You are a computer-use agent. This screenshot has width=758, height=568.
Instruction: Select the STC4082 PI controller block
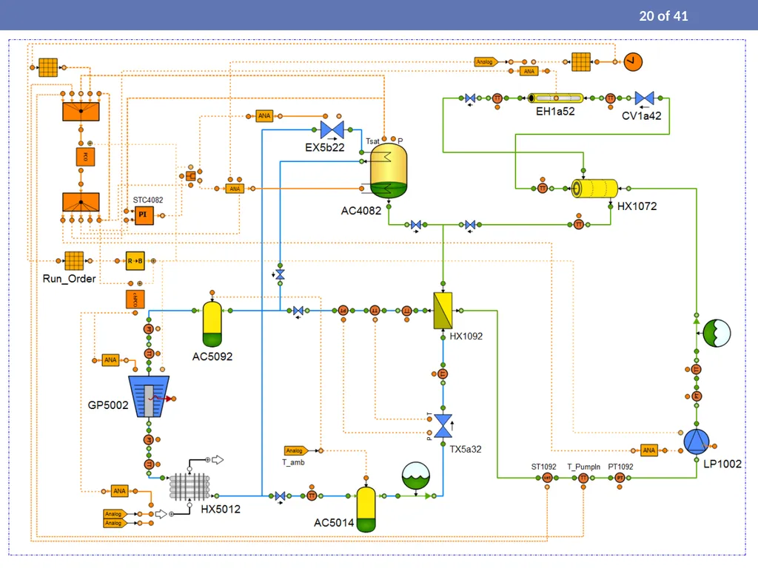point(144,215)
